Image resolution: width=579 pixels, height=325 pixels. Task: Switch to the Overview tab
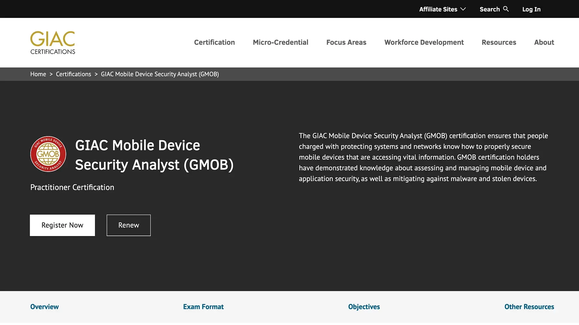pos(44,307)
